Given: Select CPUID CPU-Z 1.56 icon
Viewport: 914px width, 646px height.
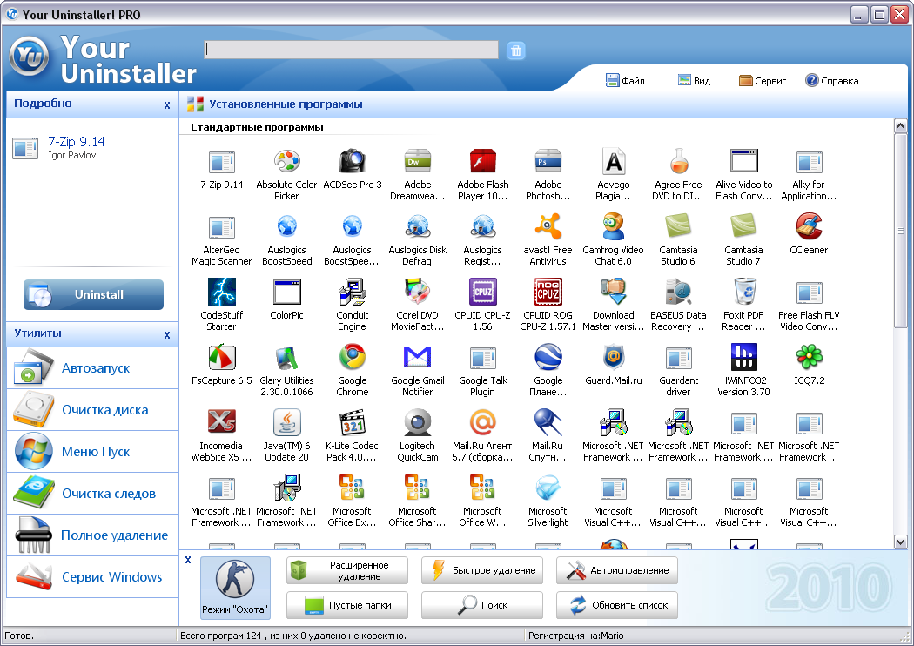Looking at the screenshot, I should point(482,292).
